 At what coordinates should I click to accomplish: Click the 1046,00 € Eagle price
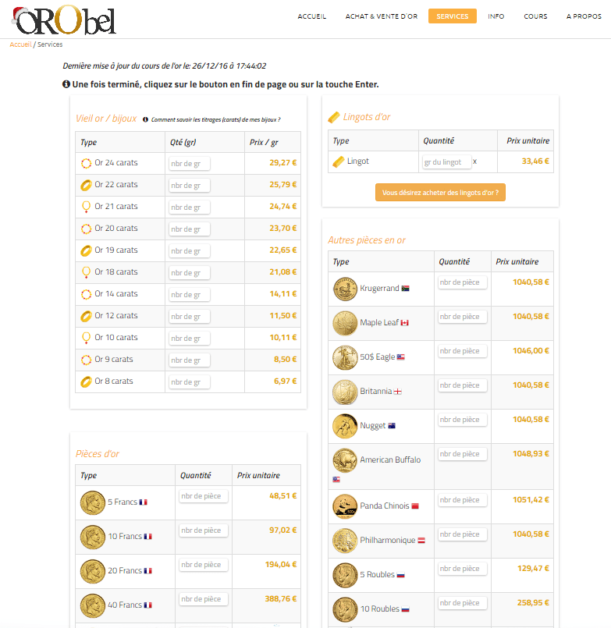point(531,350)
